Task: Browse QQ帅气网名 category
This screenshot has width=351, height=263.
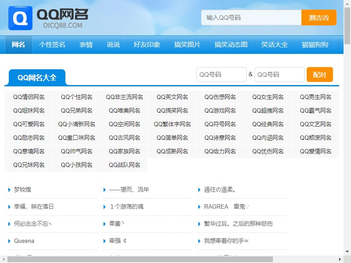Action: tap(76, 151)
